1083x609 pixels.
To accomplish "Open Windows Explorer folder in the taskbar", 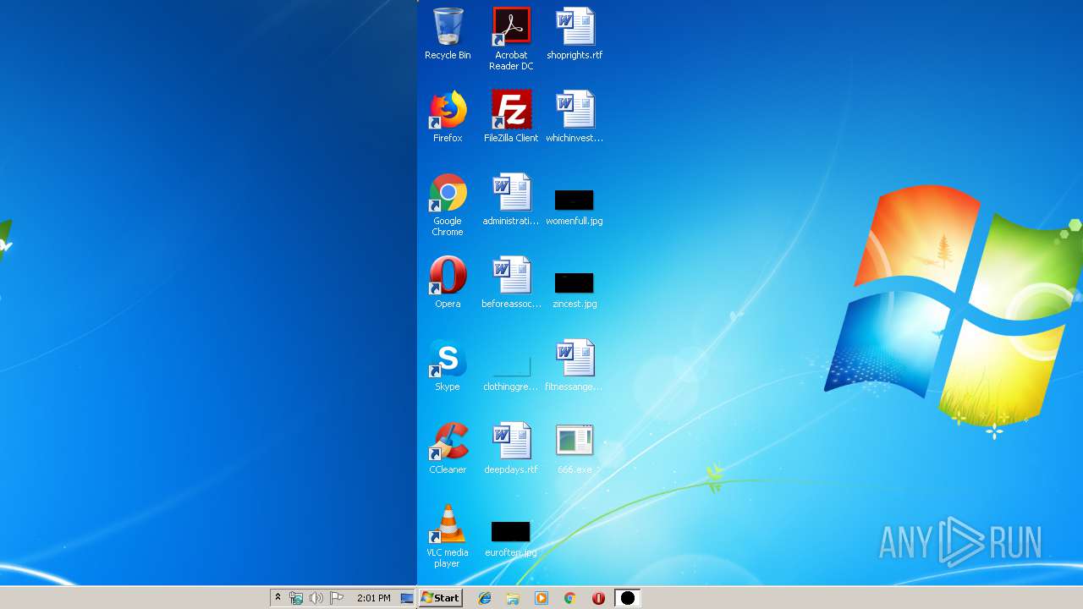I will pos(513,598).
